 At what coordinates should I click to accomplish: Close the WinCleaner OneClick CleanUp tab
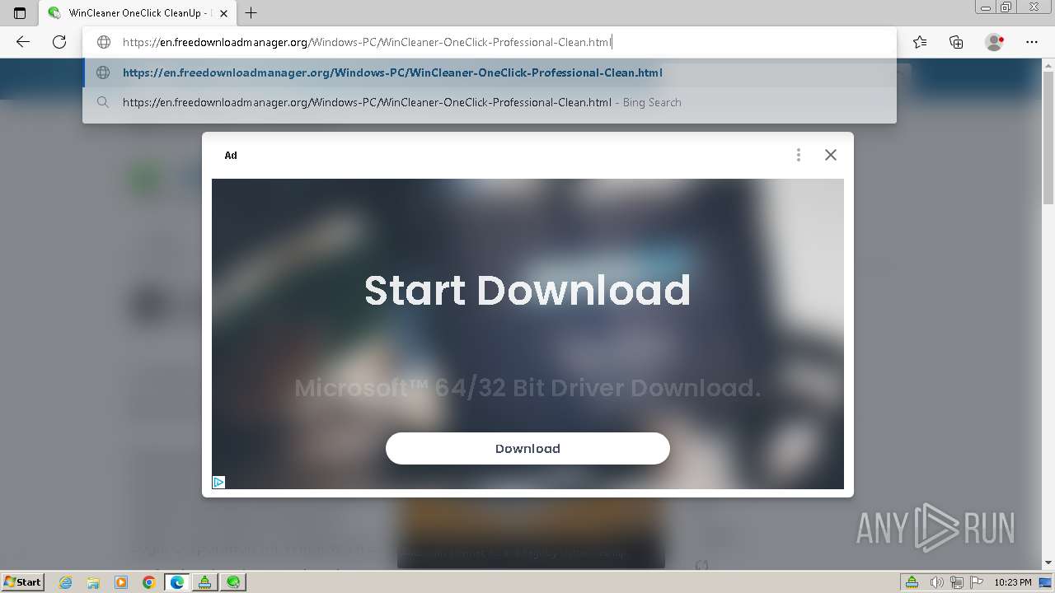(x=224, y=13)
